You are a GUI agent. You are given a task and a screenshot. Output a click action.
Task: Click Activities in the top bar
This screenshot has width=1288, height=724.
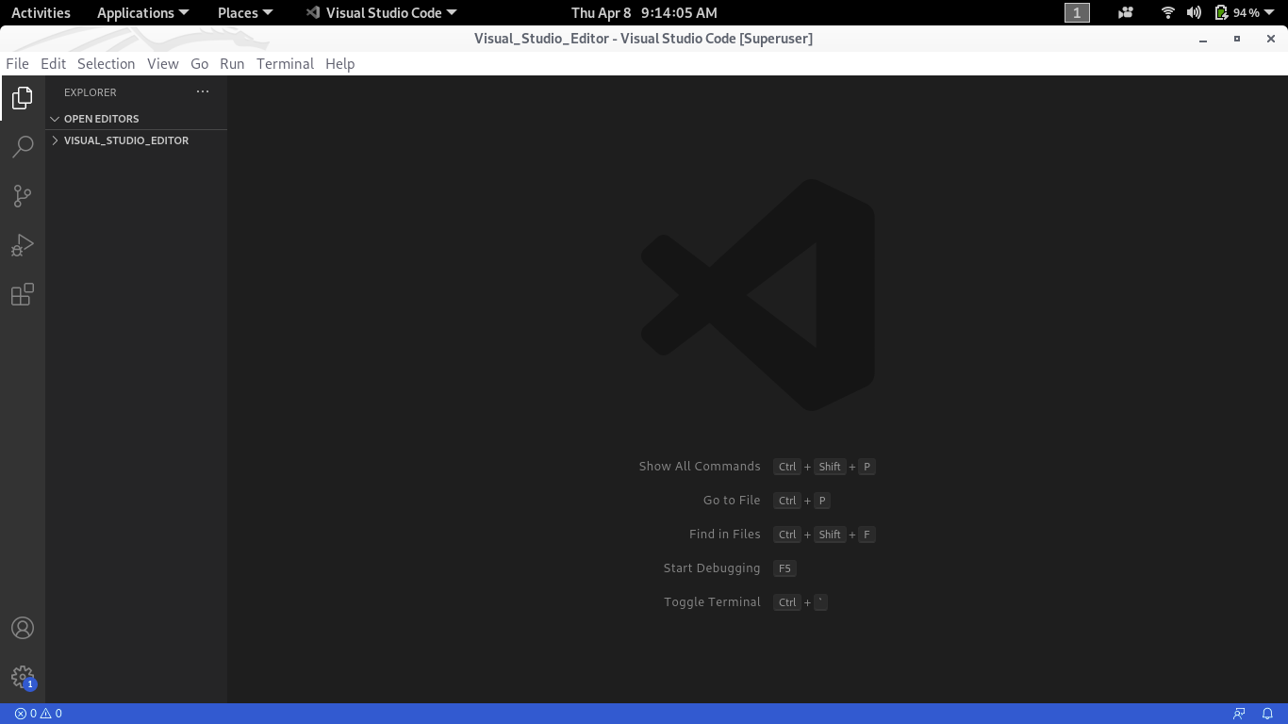coord(41,12)
